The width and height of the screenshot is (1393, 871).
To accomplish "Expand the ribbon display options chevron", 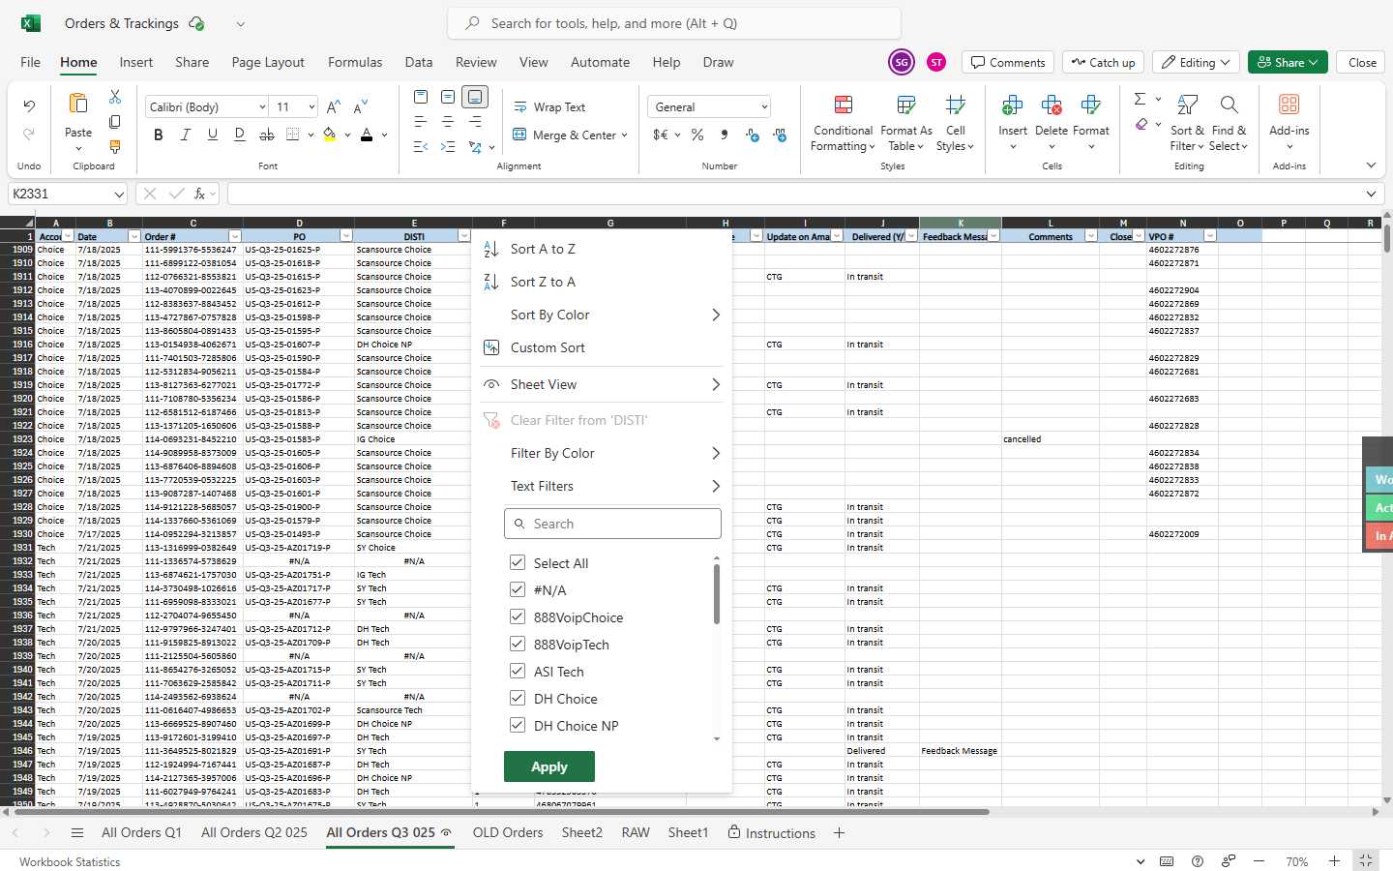I will [1371, 165].
